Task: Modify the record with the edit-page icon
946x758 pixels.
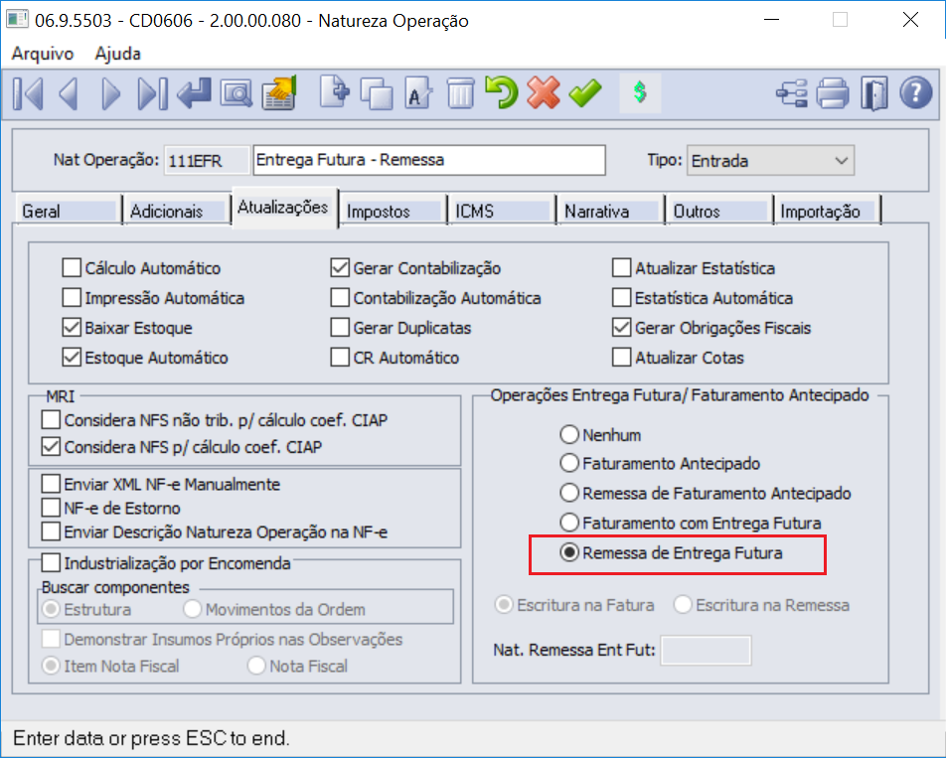Action: (x=418, y=94)
